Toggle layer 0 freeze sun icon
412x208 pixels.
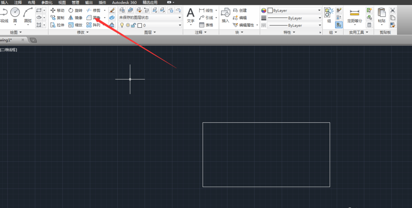coord(128,25)
